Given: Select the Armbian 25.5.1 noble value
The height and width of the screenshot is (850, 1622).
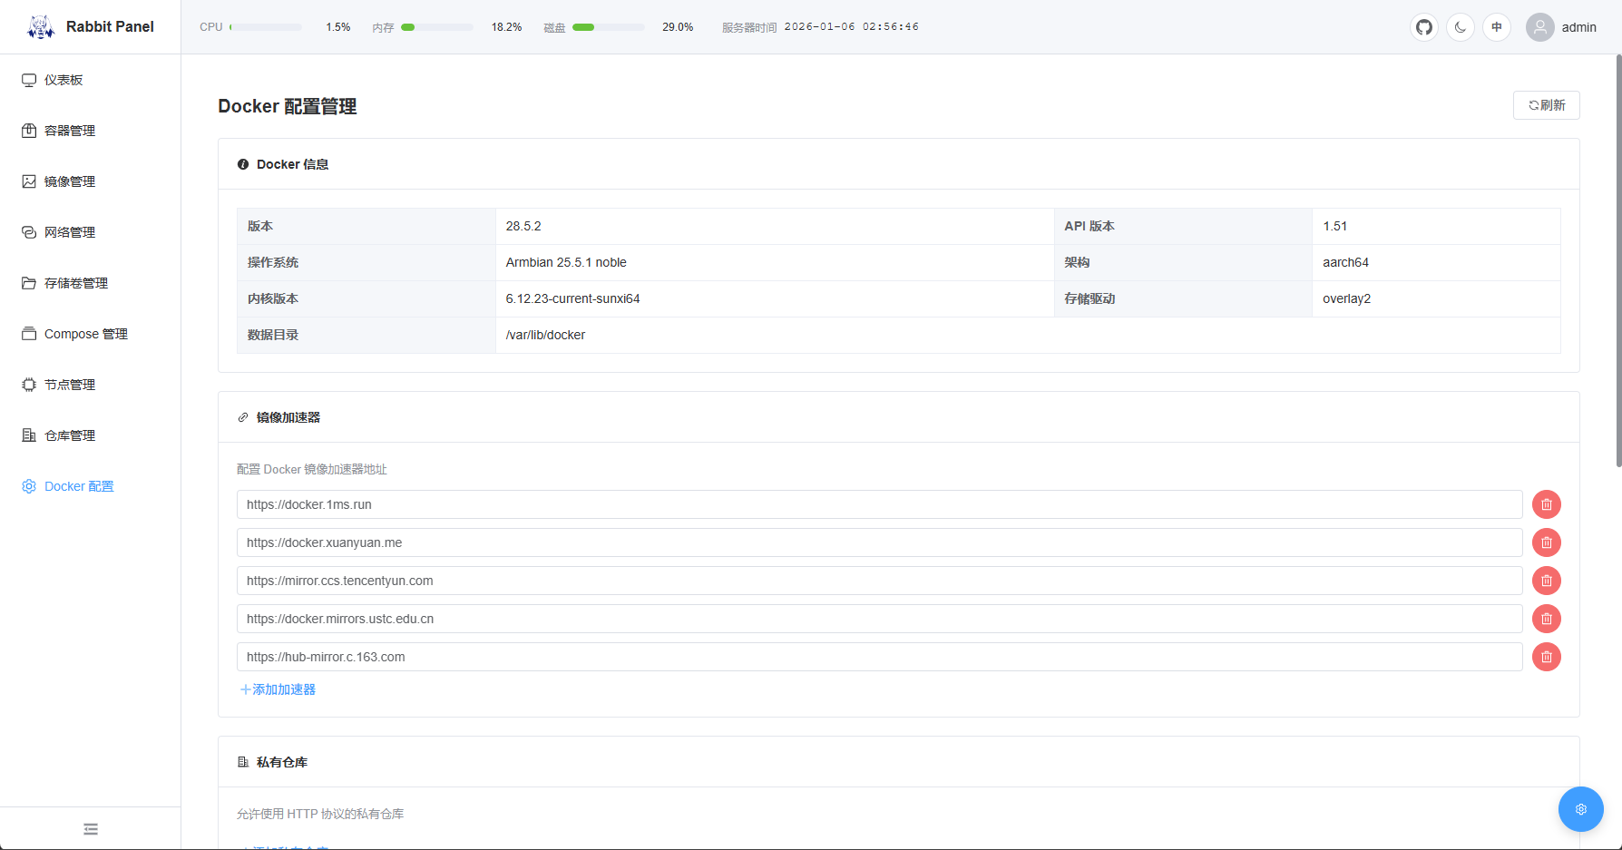Looking at the screenshot, I should 566,262.
